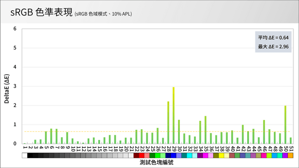Click the cyan swatch under patch 32

tap(190, 155)
